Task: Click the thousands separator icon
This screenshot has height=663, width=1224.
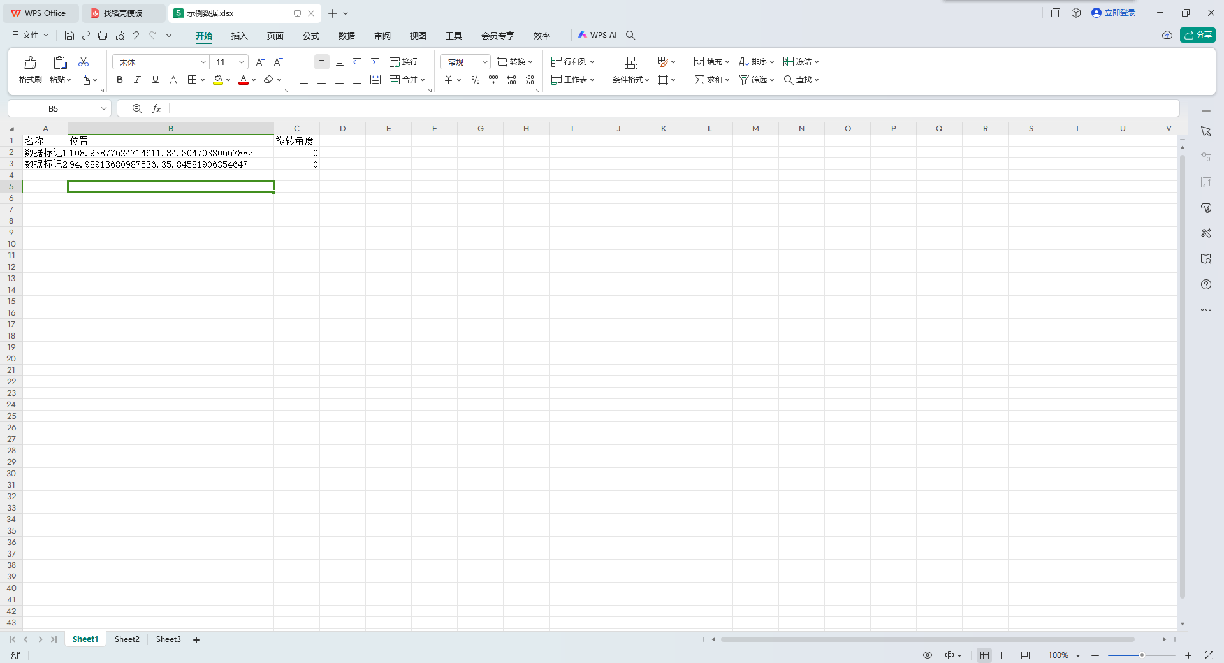Action: (493, 80)
